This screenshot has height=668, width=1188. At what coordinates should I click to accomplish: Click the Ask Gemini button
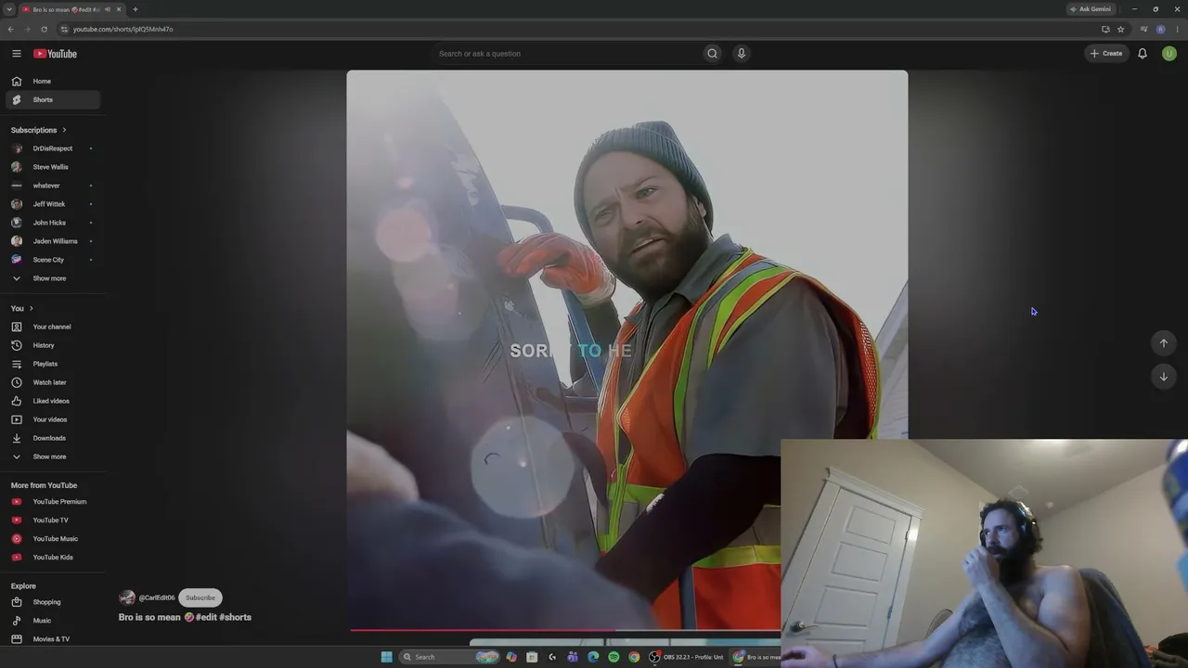(1091, 9)
